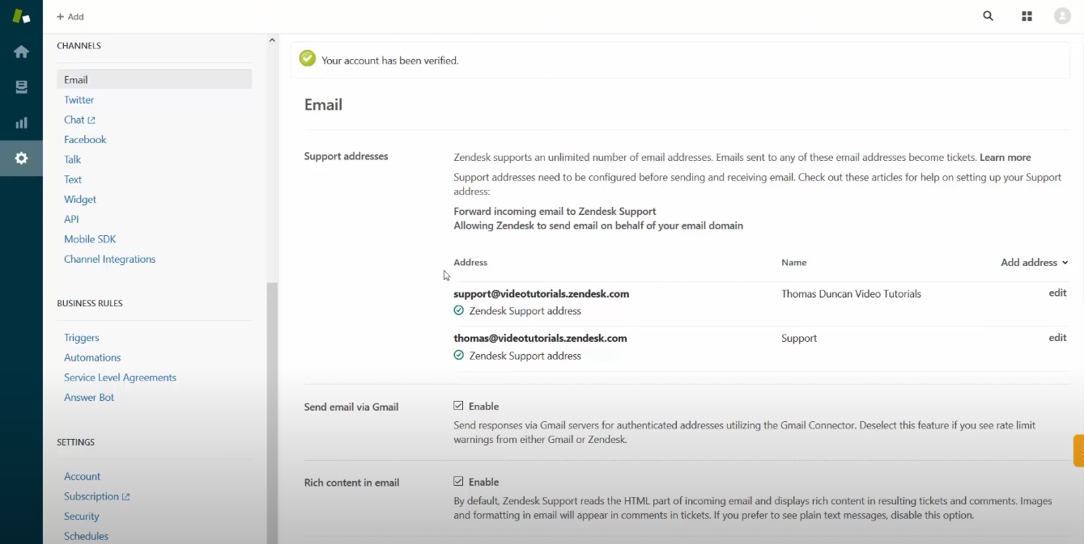Select Talk channel
The width and height of the screenshot is (1084, 544).
click(x=73, y=159)
